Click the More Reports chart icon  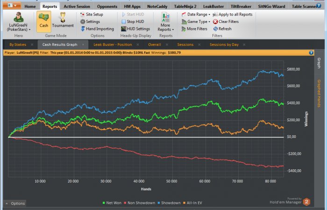tap(165, 17)
